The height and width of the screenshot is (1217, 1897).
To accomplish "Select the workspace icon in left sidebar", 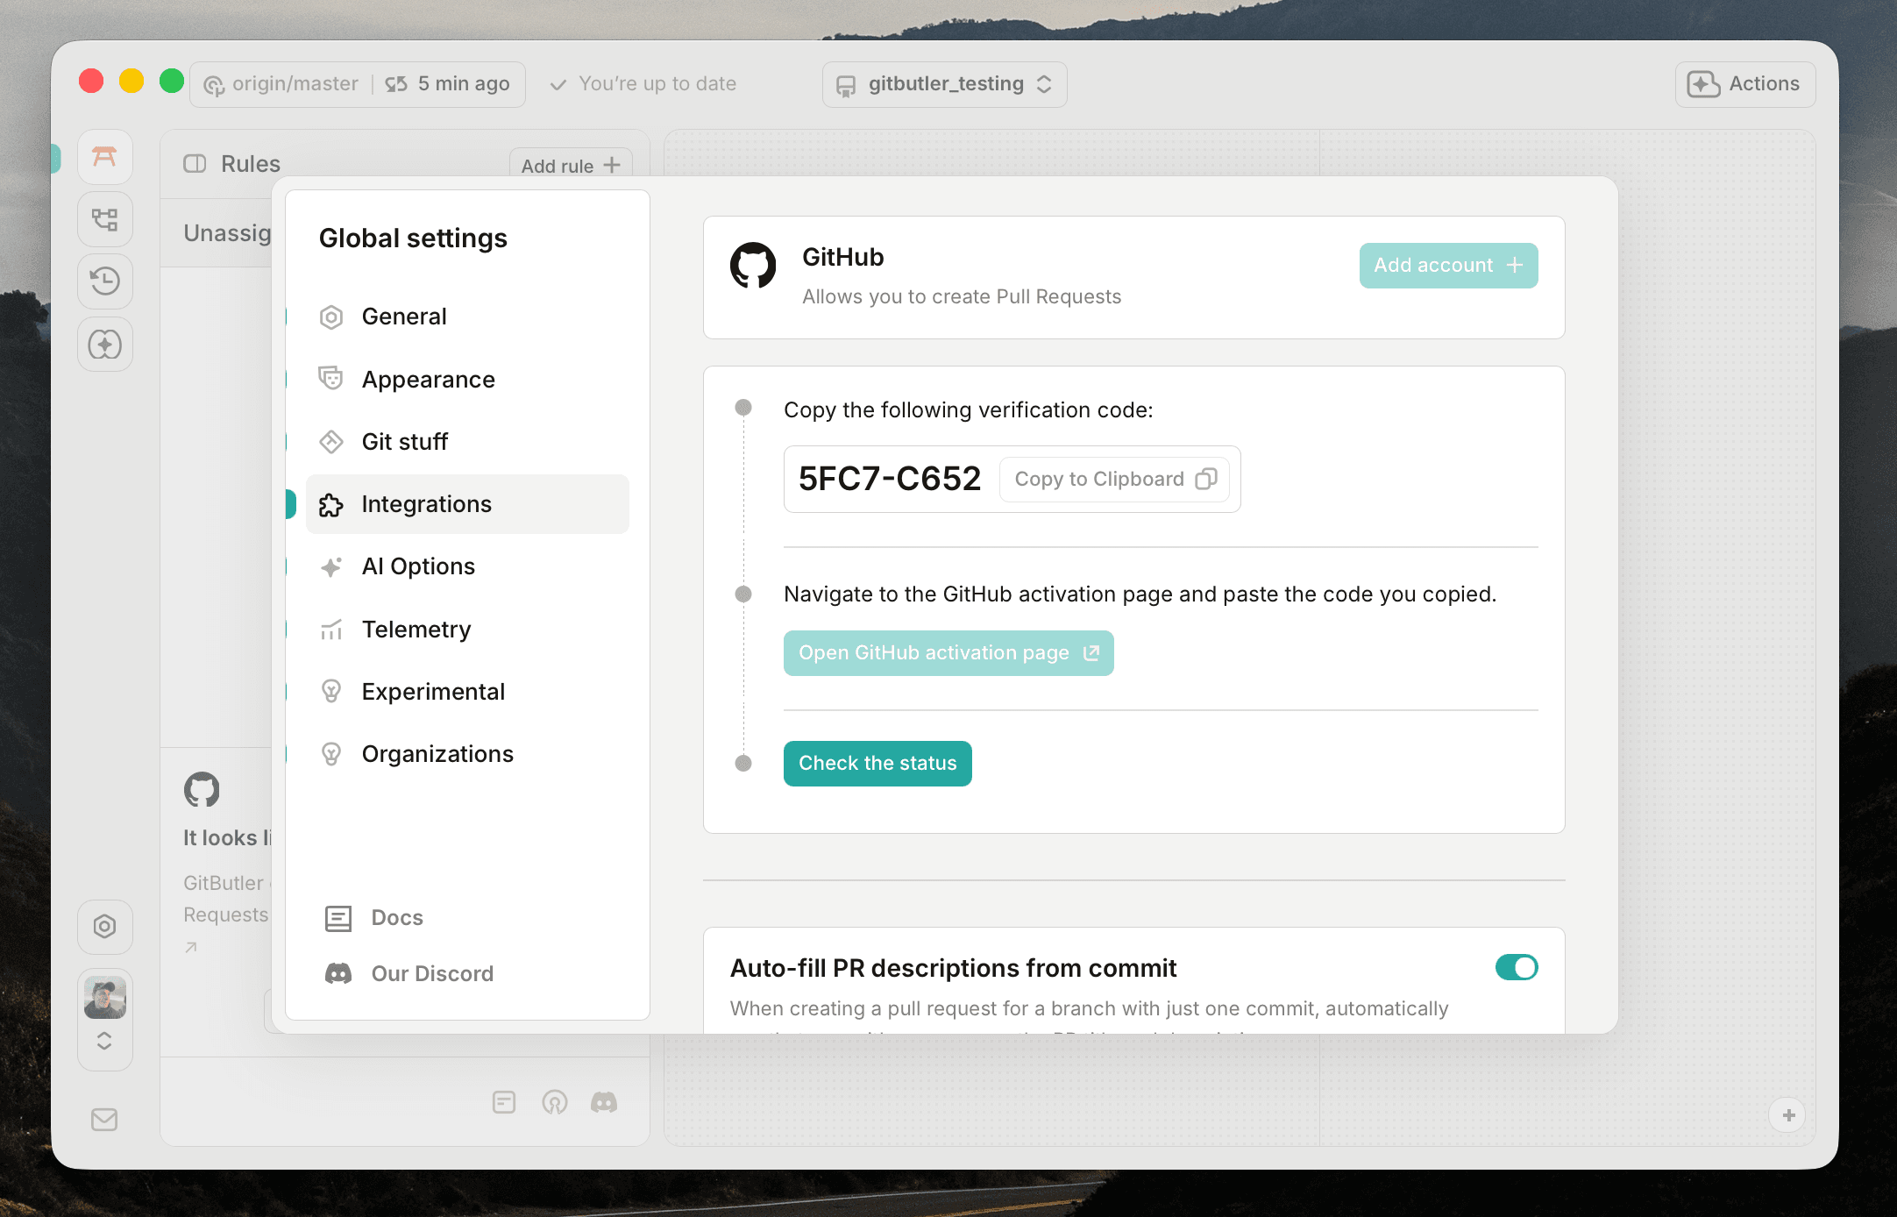I will [x=104, y=156].
